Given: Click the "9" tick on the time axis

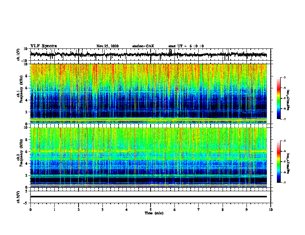Looking at the screenshot, I should pyautogui.click(x=246, y=210).
